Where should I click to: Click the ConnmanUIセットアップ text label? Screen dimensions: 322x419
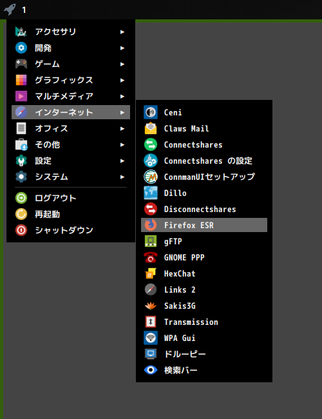209,177
